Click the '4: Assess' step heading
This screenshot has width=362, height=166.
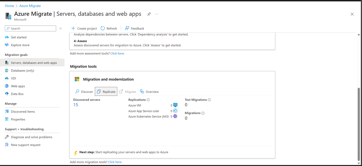click(x=80, y=41)
